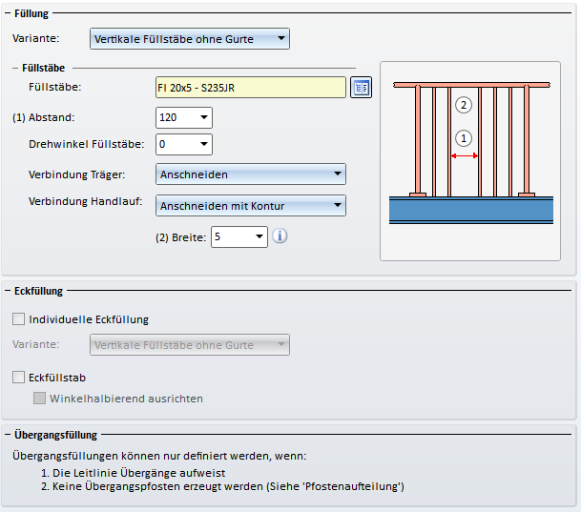Toggle Winkelhalbierend ausrichten checkbox
Screen dimensions: 581x512
(39, 399)
